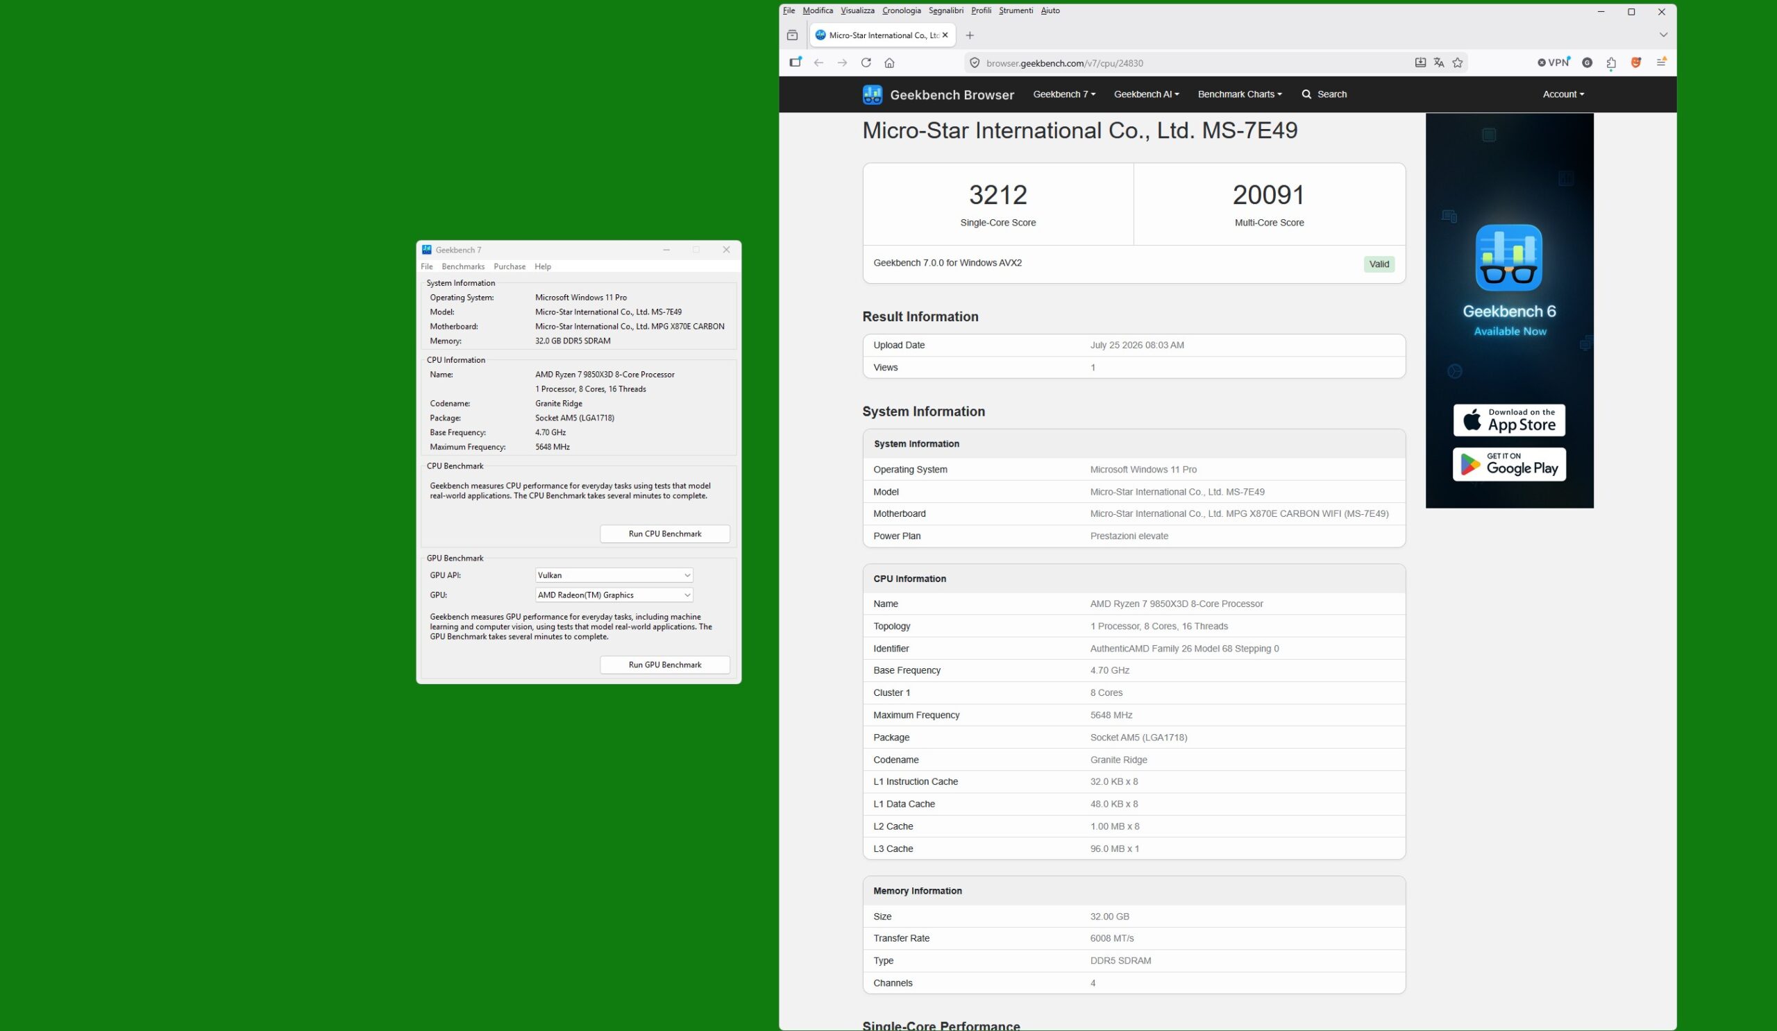Viewport: 1777px width, 1031px height.
Task: Click the 96.0 MB x 1 L3 cache value
Action: pos(1114,849)
